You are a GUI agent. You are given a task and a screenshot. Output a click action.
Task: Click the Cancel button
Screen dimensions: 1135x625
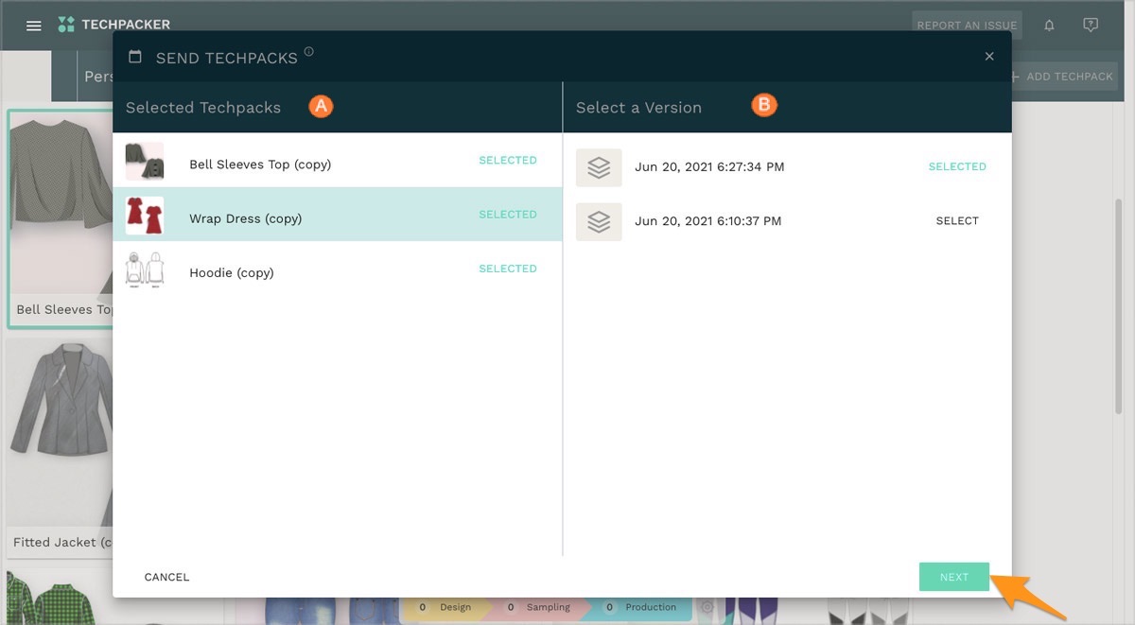click(x=166, y=577)
